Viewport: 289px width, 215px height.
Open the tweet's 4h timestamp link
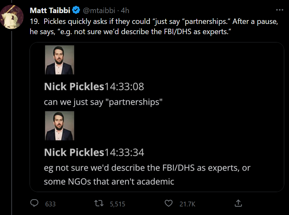pos(125,11)
